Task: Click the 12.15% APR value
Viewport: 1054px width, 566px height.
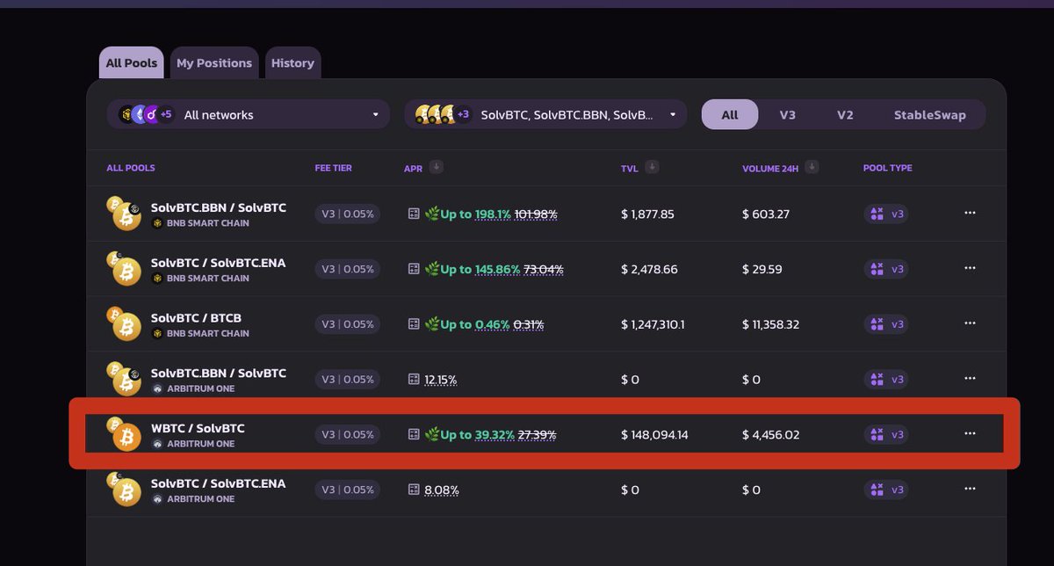Action: (441, 380)
